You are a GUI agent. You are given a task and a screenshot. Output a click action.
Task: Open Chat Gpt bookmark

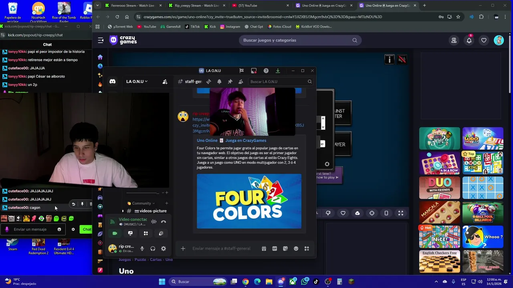[x=253, y=27]
